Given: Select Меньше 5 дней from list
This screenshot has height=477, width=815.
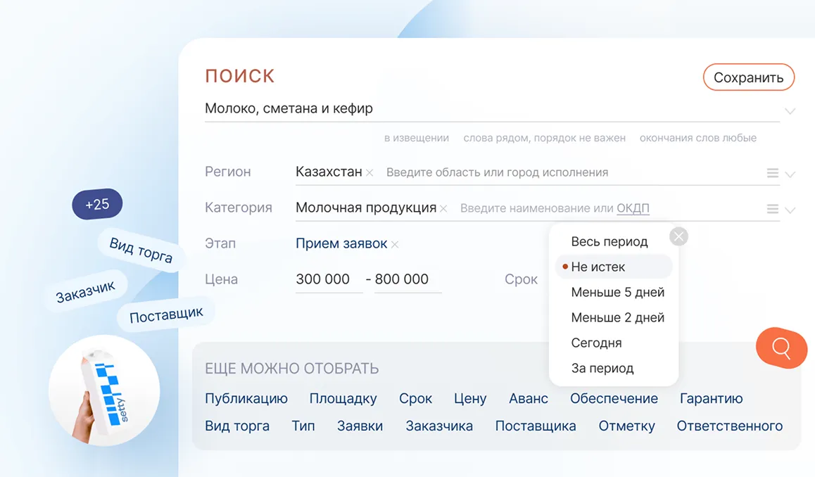Looking at the screenshot, I should tap(617, 292).
